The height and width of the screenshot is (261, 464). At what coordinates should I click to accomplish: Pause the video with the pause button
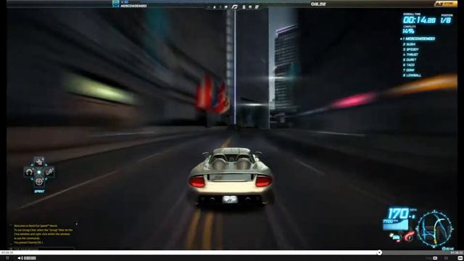(x=7, y=258)
